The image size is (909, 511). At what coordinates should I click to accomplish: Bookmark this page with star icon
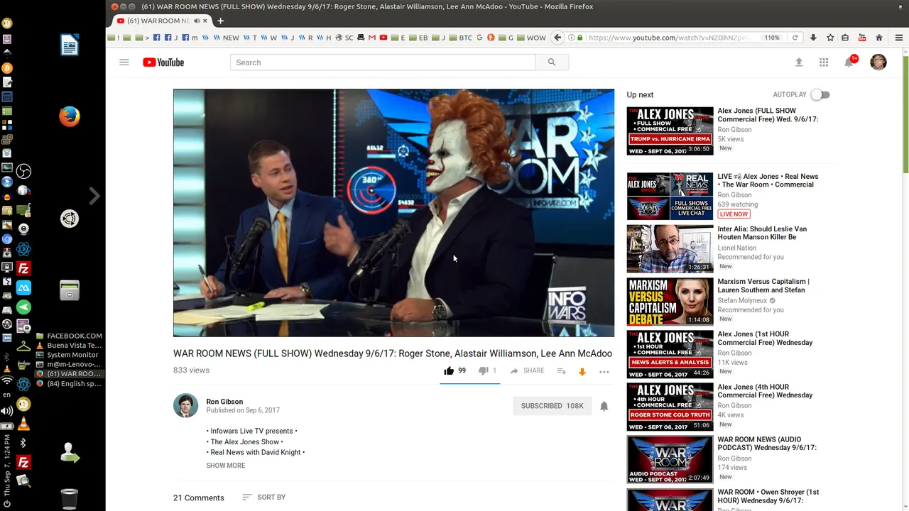[829, 38]
